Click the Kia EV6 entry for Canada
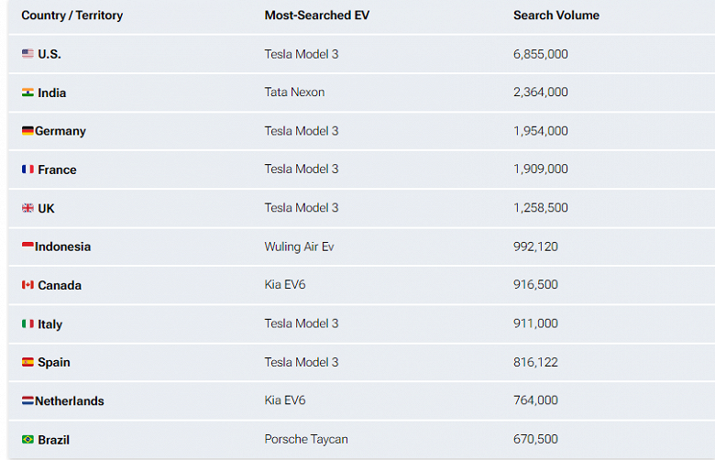This screenshot has width=715, height=460. click(x=285, y=285)
